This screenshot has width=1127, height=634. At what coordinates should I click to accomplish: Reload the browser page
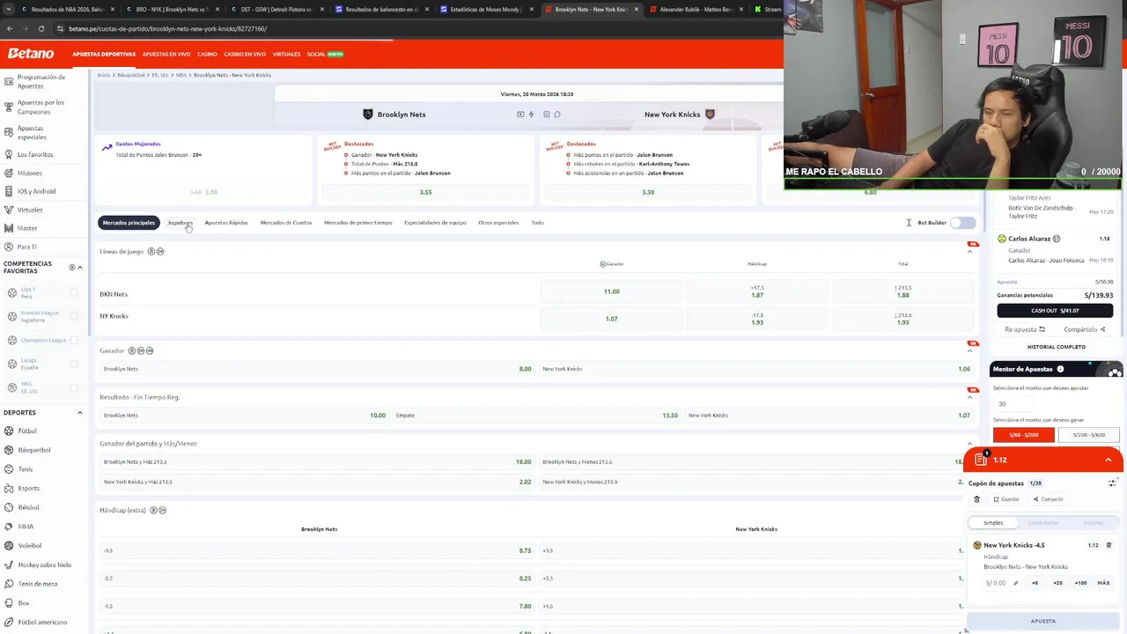[41, 28]
